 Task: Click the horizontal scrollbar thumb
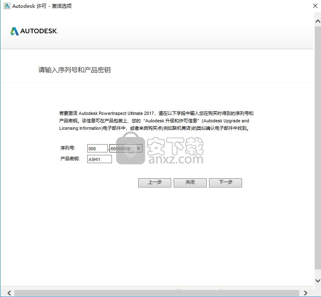(157, 293)
